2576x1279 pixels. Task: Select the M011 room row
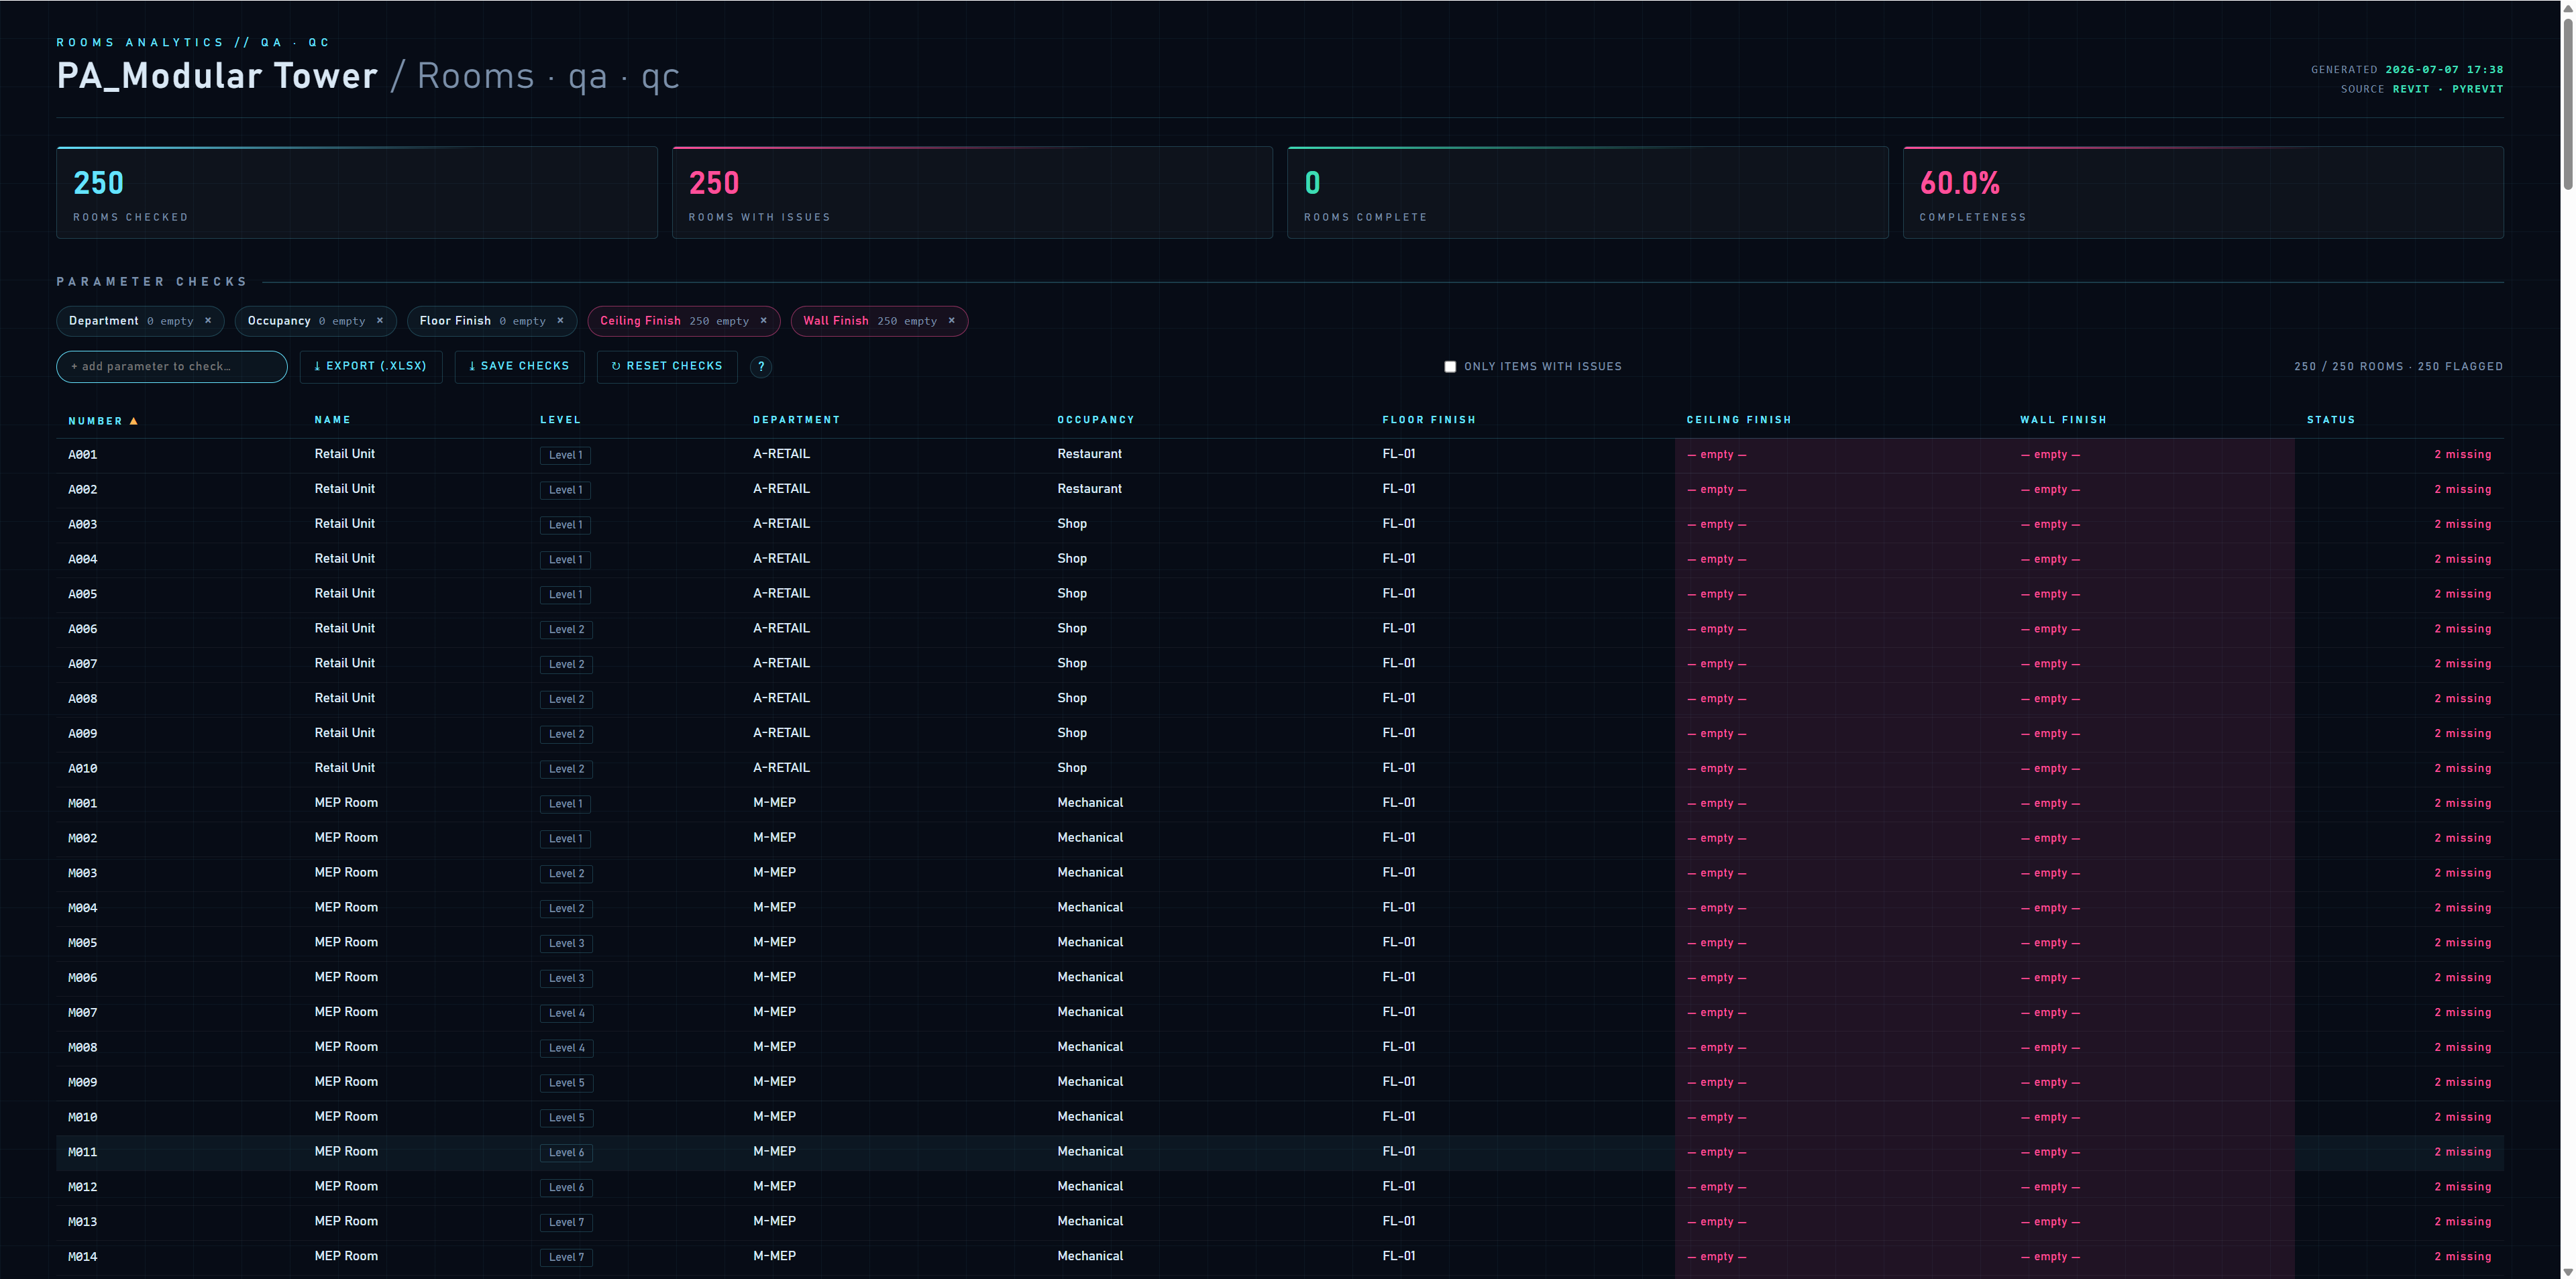point(1280,1152)
